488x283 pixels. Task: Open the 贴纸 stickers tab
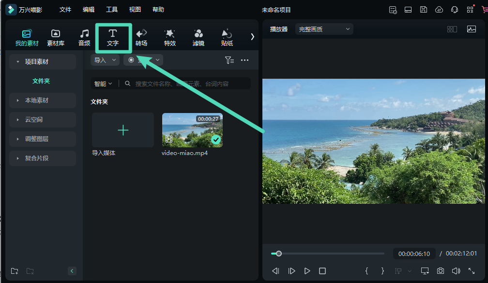click(x=227, y=38)
